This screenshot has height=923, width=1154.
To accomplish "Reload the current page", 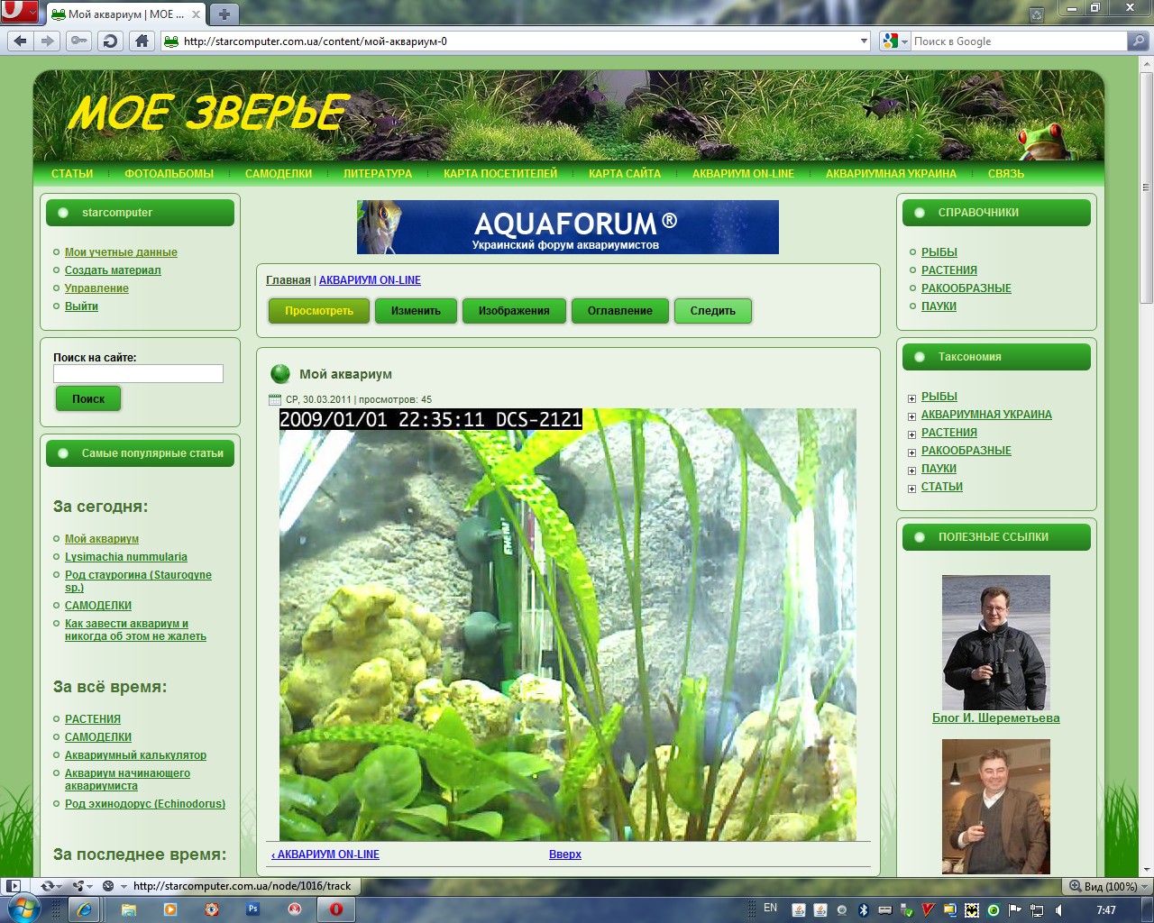I will click(110, 41).
